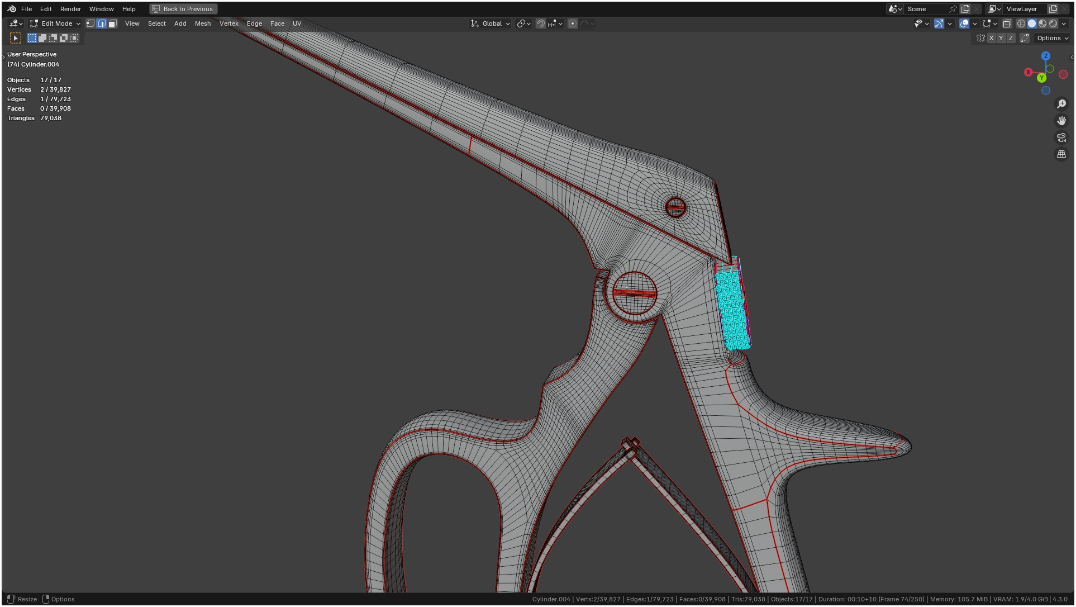Toggle viewport gizmos display

coord(939,23)
